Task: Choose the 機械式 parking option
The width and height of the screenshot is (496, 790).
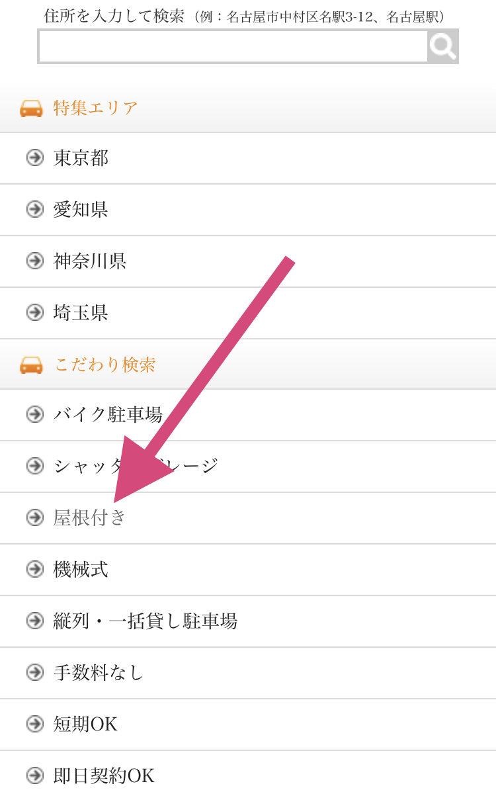Action: point(81,570)
